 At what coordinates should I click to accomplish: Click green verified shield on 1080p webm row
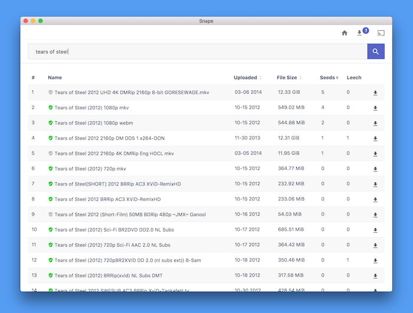pos(51,123)
